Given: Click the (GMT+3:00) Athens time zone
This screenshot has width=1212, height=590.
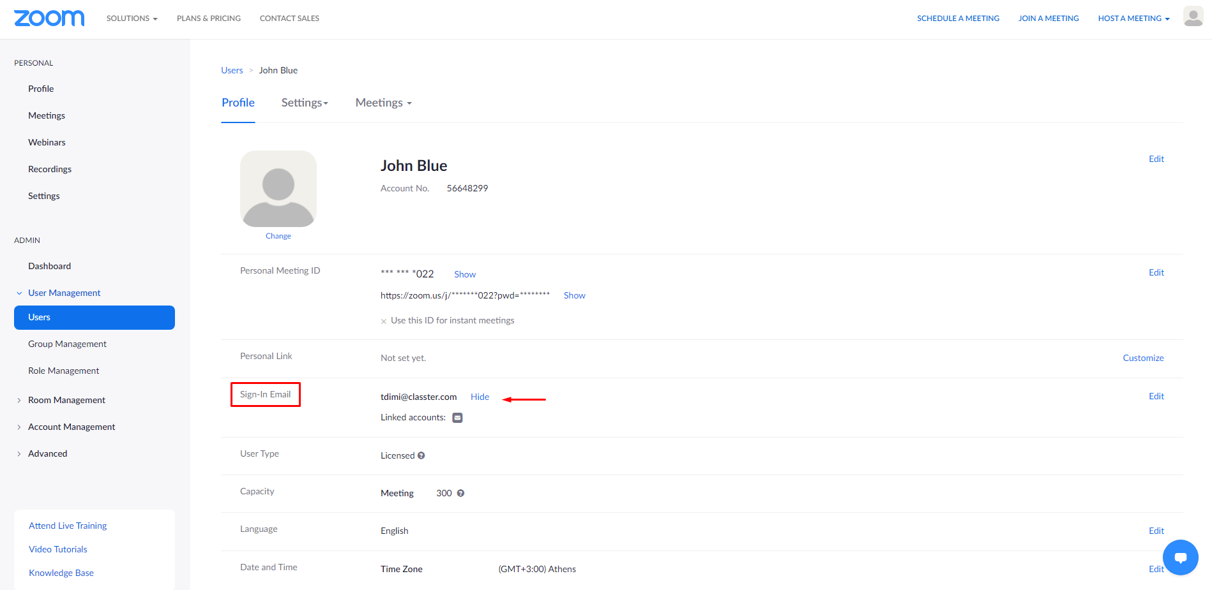Looking at the screenshot, I should point(537,569).
